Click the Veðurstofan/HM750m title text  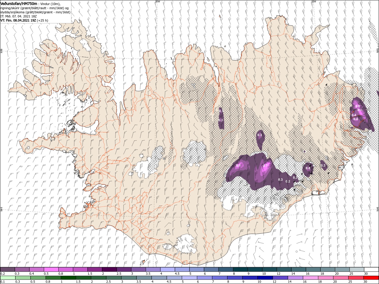(19, 3)
